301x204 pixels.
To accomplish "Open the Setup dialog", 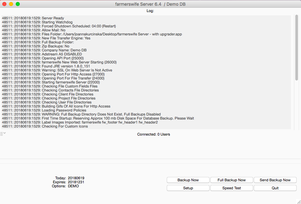I will coord(188,188).
